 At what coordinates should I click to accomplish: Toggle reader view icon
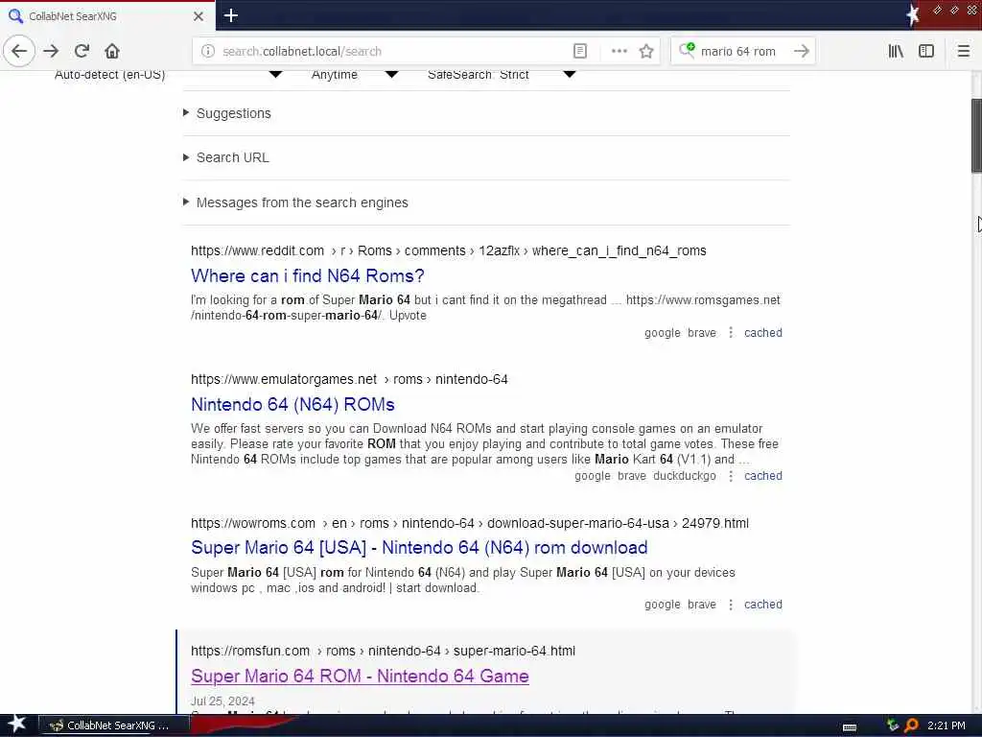pyautogui.click(x=580, y=52)
